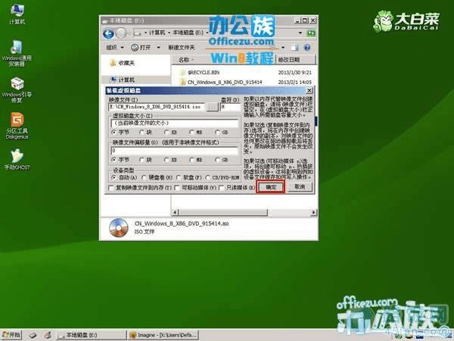Click 新建文件夹 in the Explorer toolbar
Viewport: 454px width, 341px height.
point(182,47)
